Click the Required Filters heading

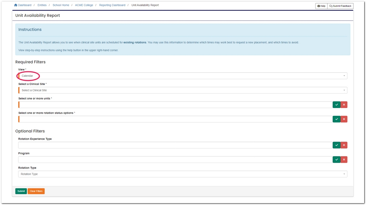click(x=30, y=62)
